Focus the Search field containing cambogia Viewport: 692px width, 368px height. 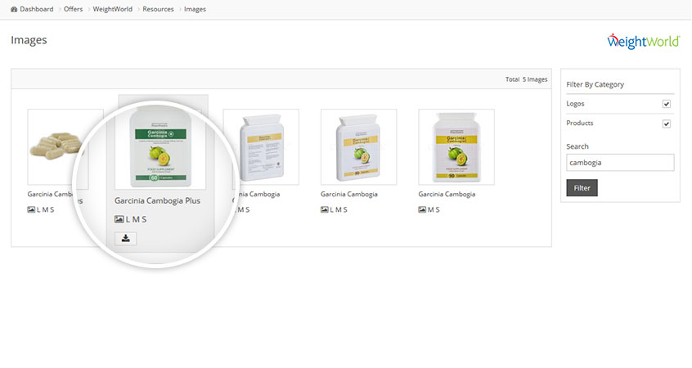(620, 163)
